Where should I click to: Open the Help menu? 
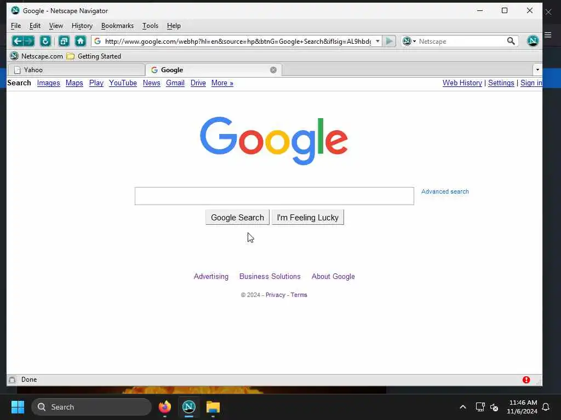pyautogui.click(x=174, y=26)
